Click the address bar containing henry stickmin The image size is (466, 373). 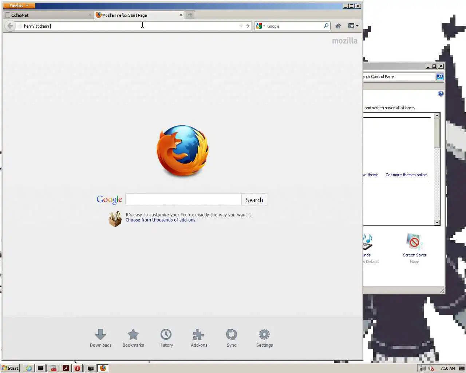point(127,26)
